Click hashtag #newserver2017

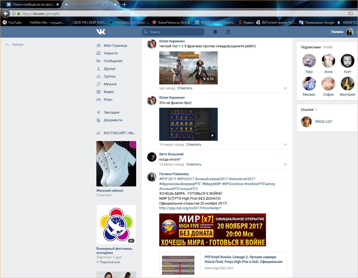point(242,179)
